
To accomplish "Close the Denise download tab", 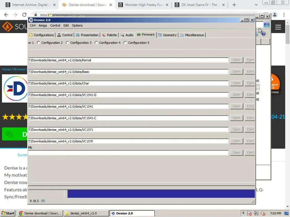I will coord(111,5).
